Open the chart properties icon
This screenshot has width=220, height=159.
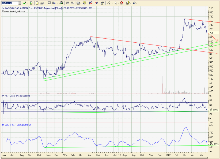102,3
